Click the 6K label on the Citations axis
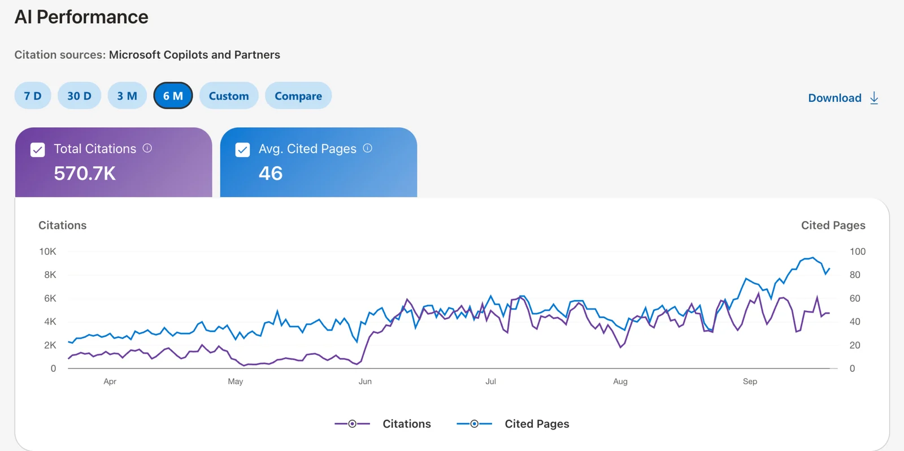The height and width of the screenshot is (451, 904). click(x=50, y=298)
